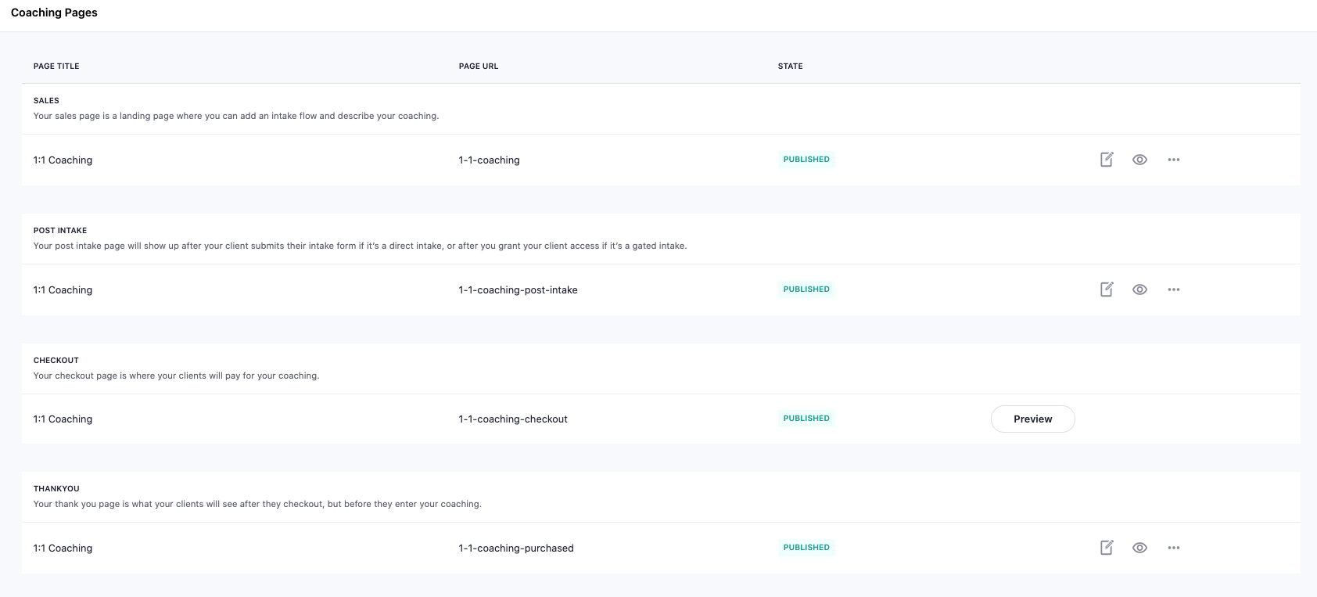This screenshot has width=1317, height=597.
Task: Click the State column header
Action: 790,67
